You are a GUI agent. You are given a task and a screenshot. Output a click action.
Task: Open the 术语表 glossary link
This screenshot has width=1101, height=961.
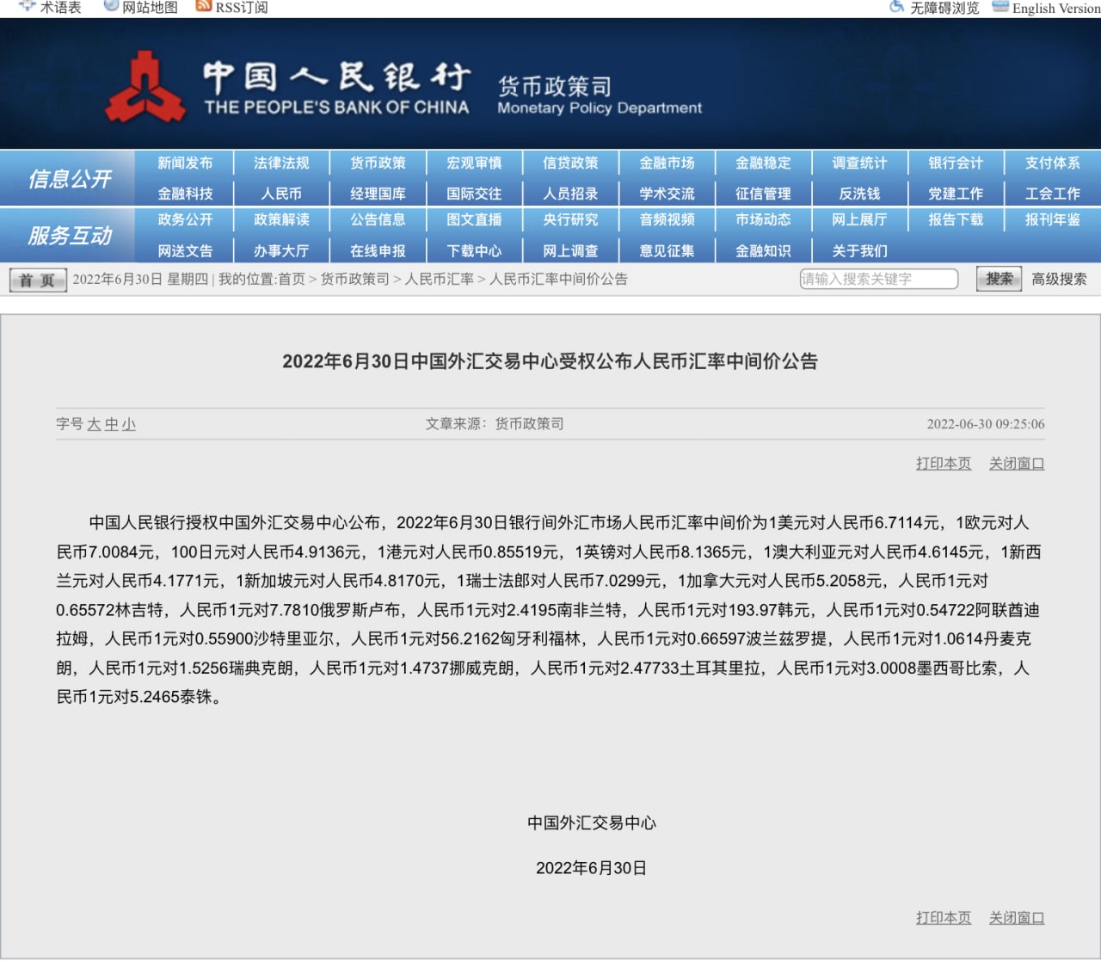[x=60, y=7]
